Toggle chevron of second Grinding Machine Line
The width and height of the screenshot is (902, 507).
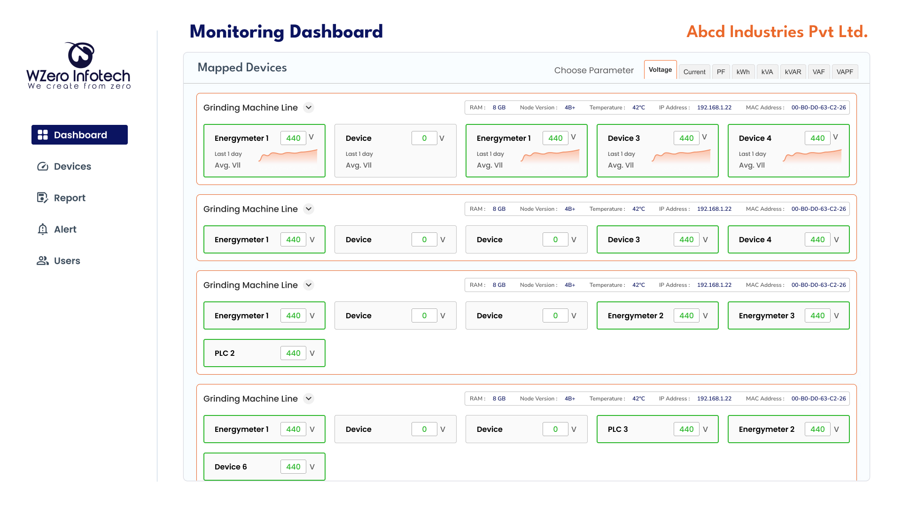click(309, 209)
